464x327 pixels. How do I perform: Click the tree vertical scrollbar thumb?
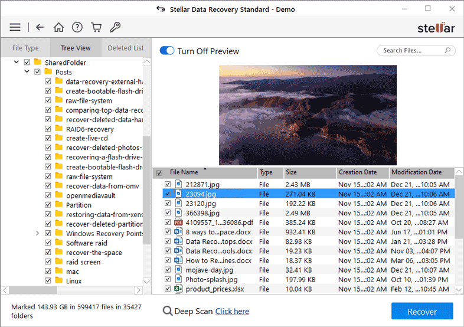point(147,190)
